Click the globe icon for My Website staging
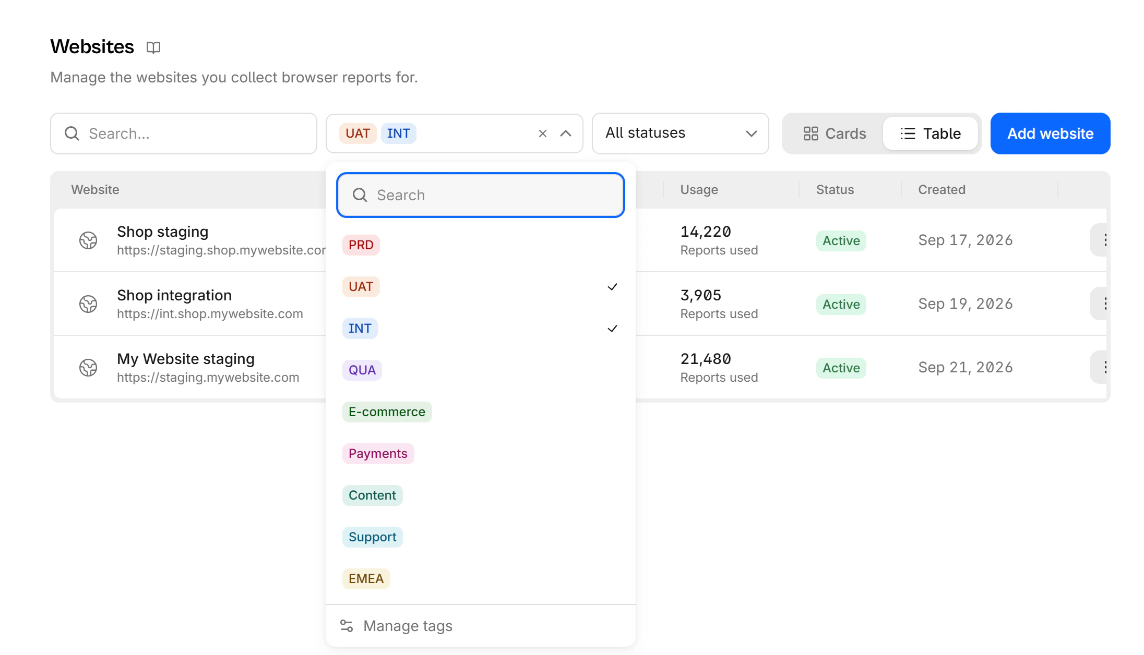The height and width of the screenshot is (655, 1144). (88, 368)
